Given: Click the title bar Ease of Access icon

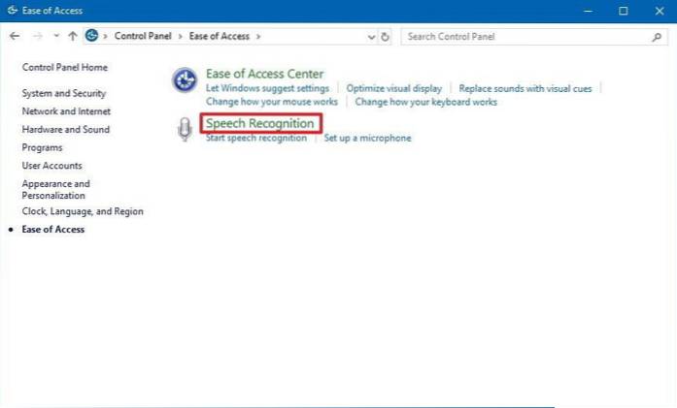Looking at the screenshot, I should pyautogui.click(x=12, y=11).
